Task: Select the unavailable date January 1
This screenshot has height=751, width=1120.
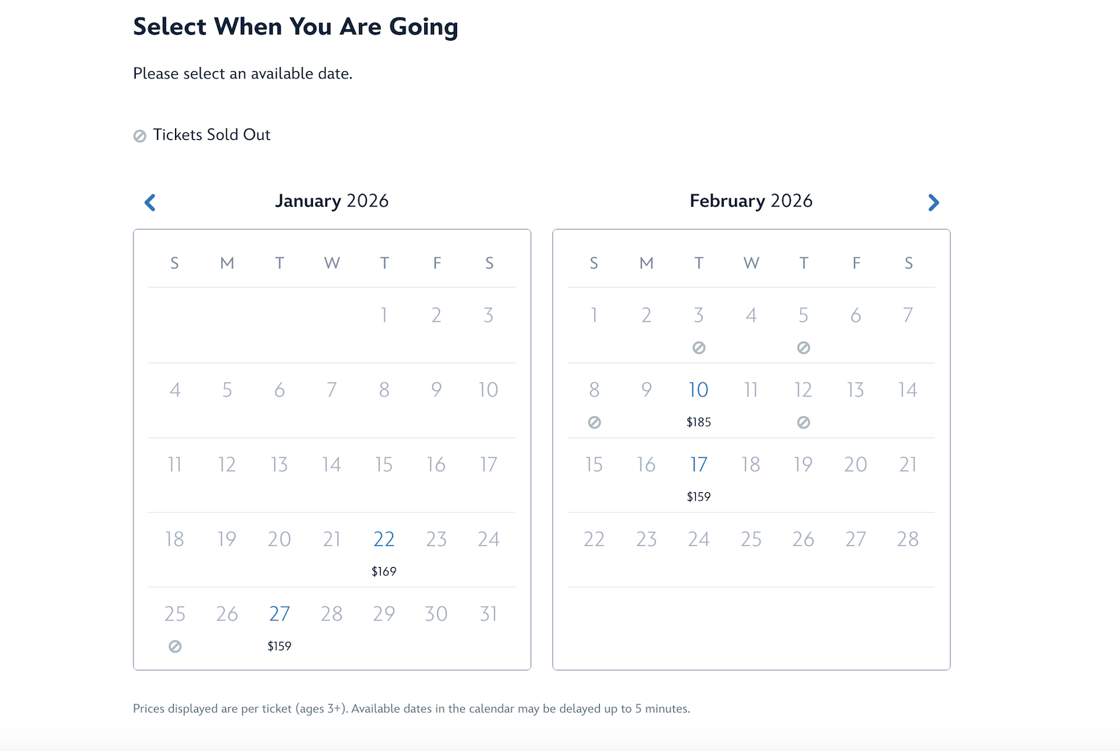Action: [x=384, y=315]
